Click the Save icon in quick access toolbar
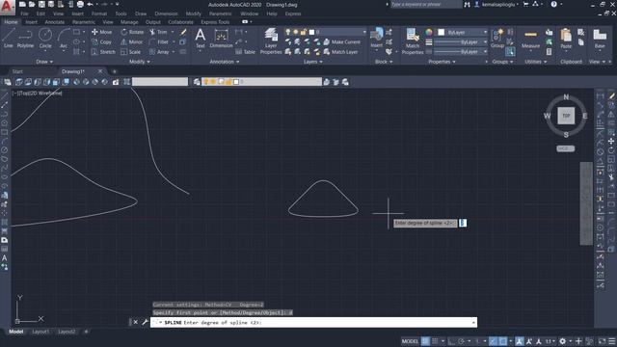This screenshot has width=617, height=347. click(x=41, y=4)
